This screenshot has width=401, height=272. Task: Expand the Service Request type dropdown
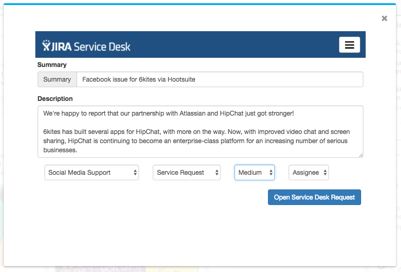[187, 172]
